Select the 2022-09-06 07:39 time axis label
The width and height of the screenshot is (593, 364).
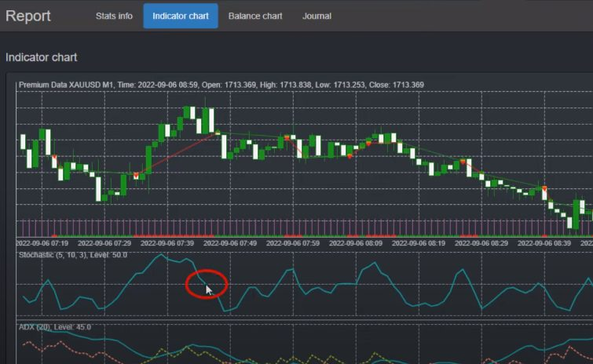click(x=169, y=244)
